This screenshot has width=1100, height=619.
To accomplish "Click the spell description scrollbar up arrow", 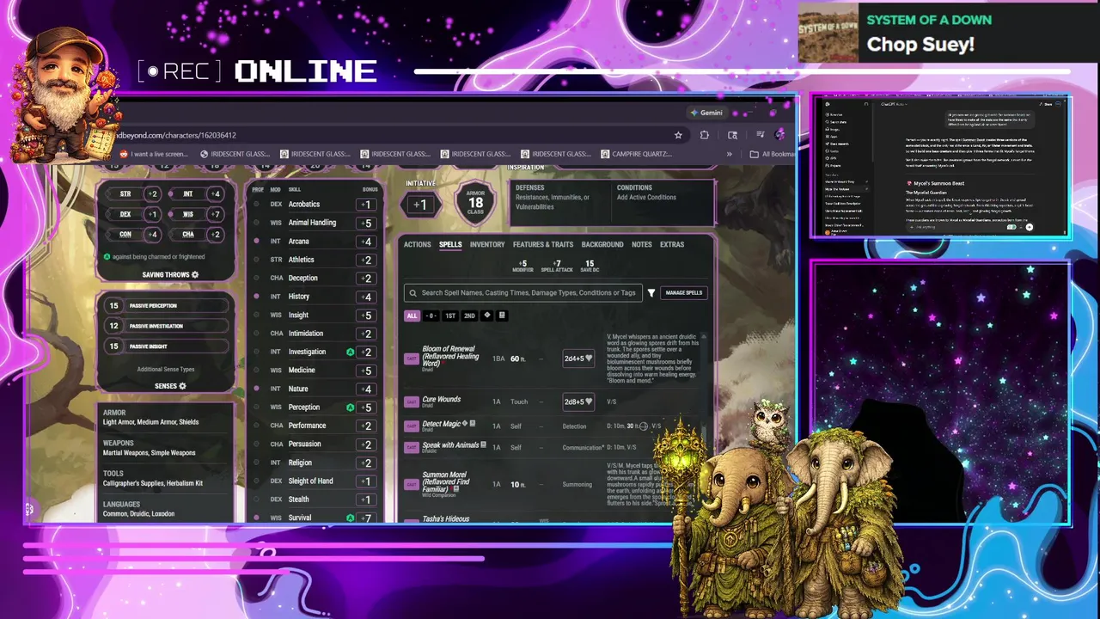I will point(704,336).
